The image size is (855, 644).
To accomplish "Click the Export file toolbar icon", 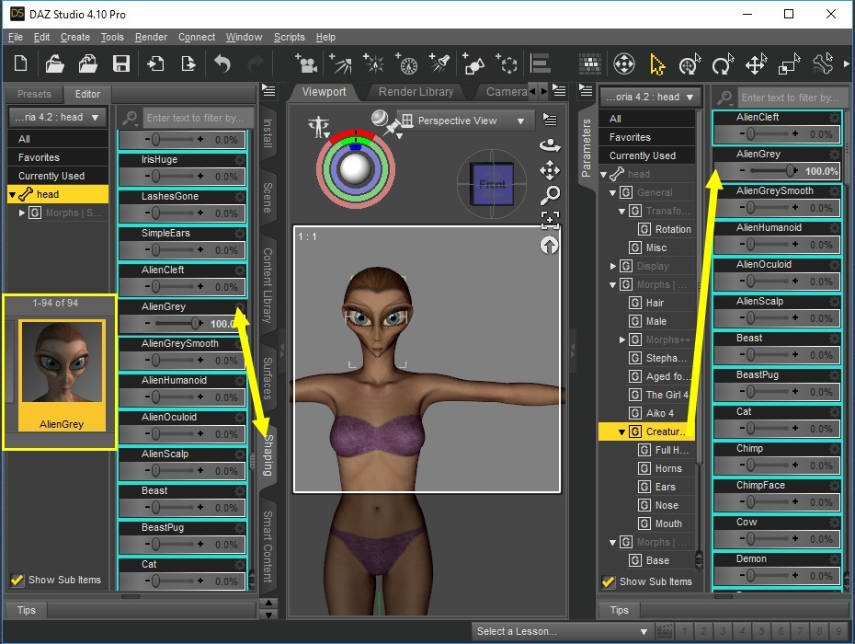I will 188,63.
